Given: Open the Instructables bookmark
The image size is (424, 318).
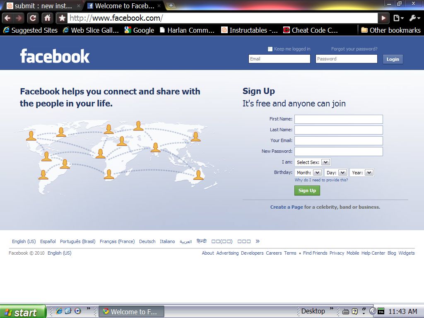Looking at the screenshot, I should pyautogui.click(x=249, y=30).
